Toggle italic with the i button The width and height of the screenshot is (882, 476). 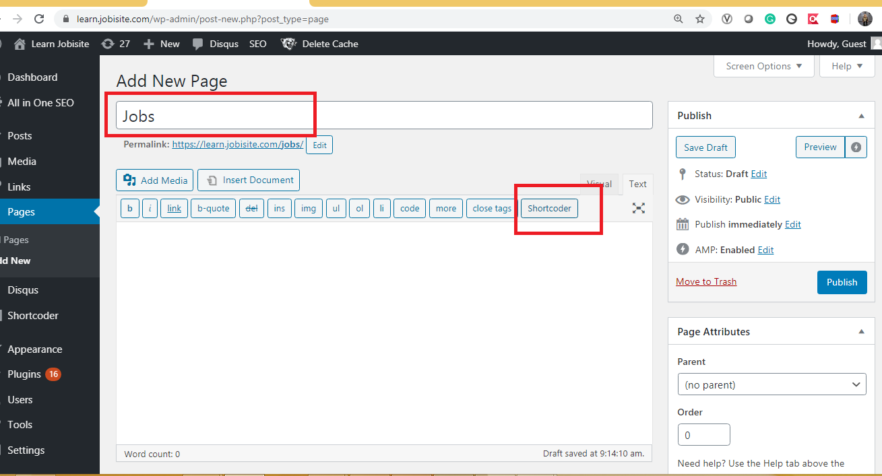[x=150, y=209]
